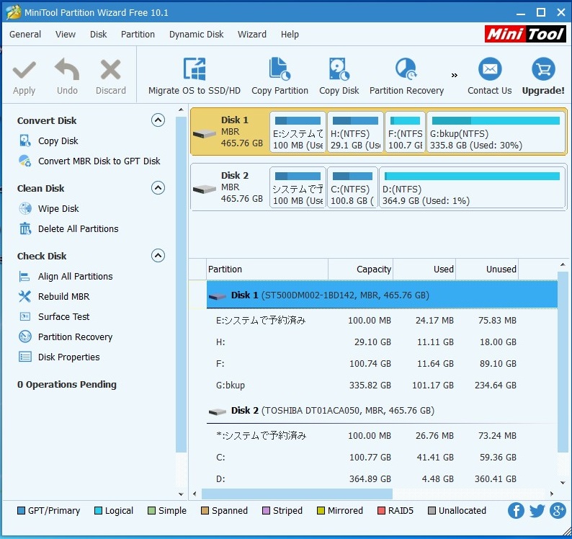The image size is (572, 539).
Task: Select Disk 2 in the disk map
Action: tap(230, 187)
